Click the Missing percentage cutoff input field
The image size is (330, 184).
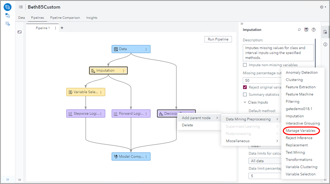tap(262, 80)
